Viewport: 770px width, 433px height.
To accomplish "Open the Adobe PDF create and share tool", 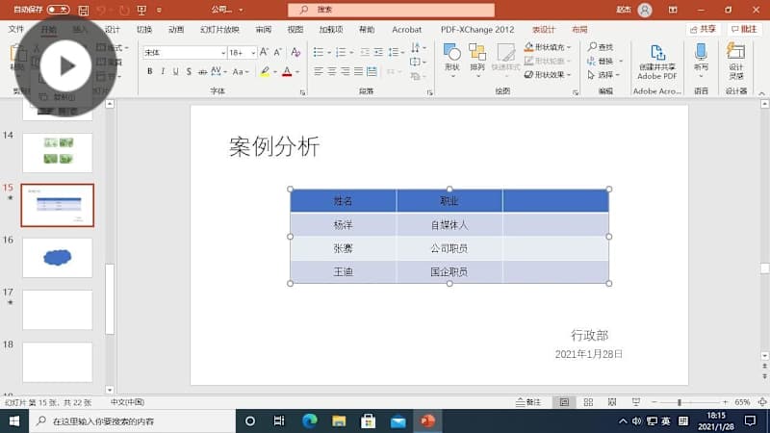I will click(x=657, y=64).
